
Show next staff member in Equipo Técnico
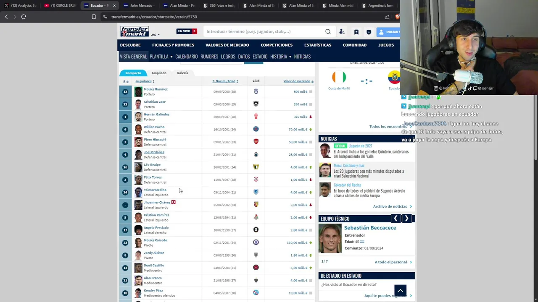[x=406, y=219]
